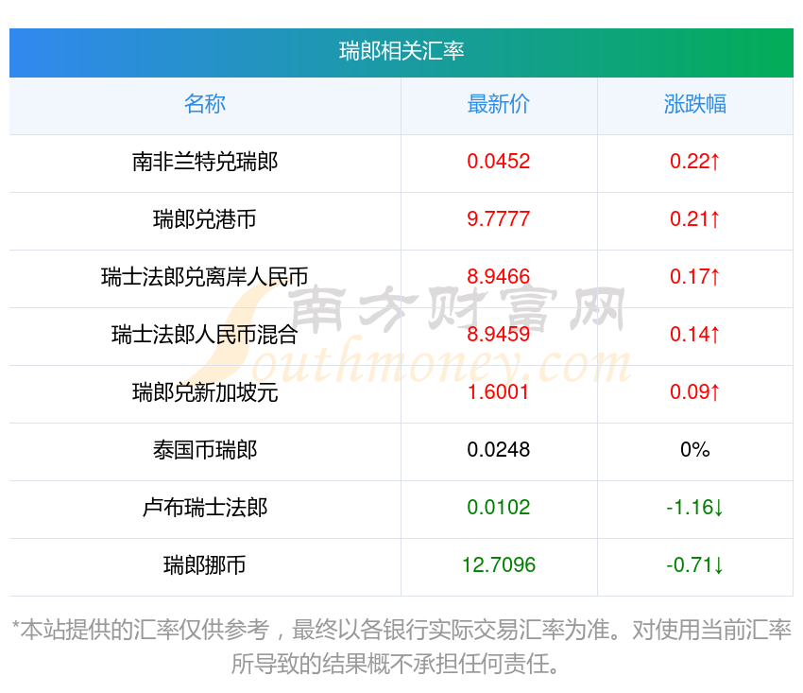Select change value 0.17↑
Image resolution: width=803 pixels, height=693 pixels.
pos(695,277)
